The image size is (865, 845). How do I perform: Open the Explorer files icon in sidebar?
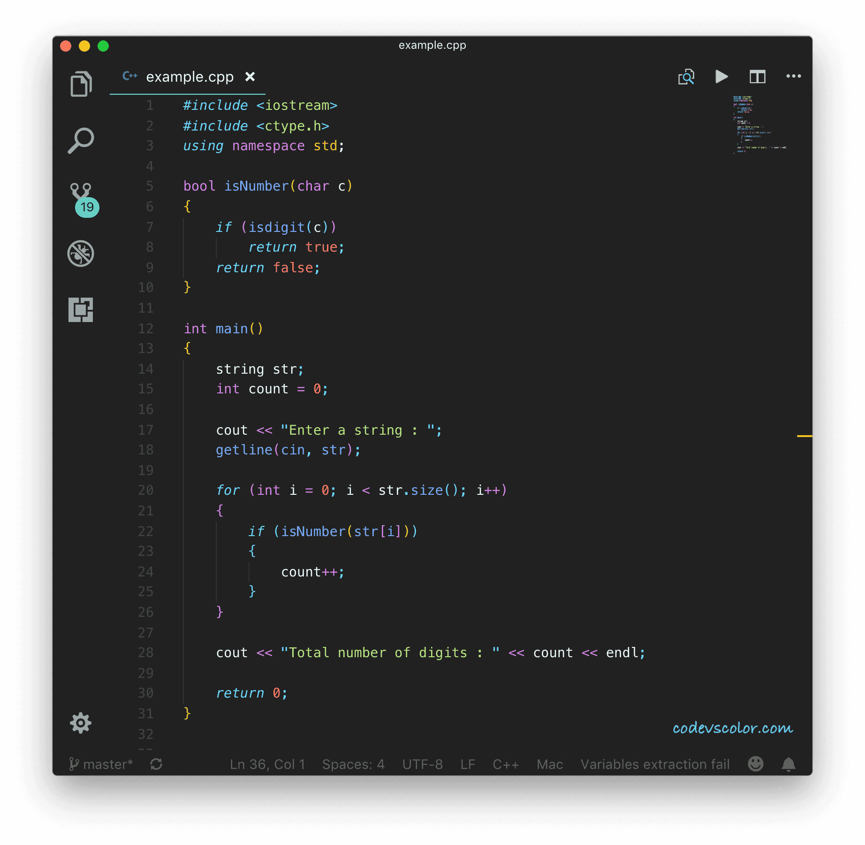(x=81, y=84)
